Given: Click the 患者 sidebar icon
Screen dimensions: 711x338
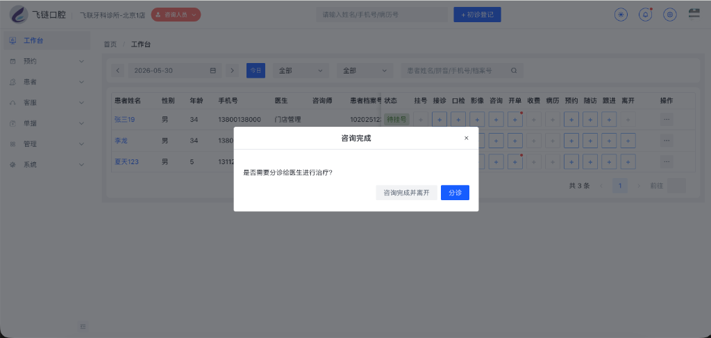Looking at the screenshot, I should (12, 82).
